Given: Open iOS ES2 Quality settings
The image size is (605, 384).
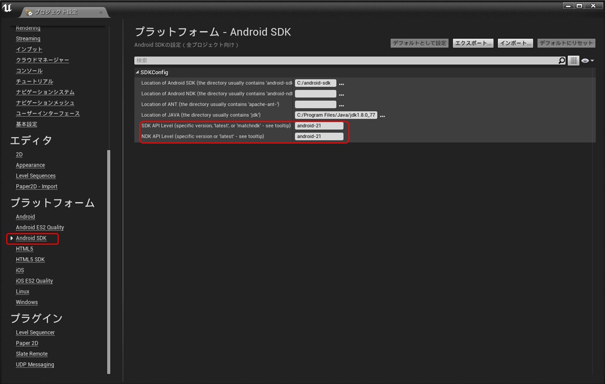Looking at the screenshot, I should click(x=35, y=281).
